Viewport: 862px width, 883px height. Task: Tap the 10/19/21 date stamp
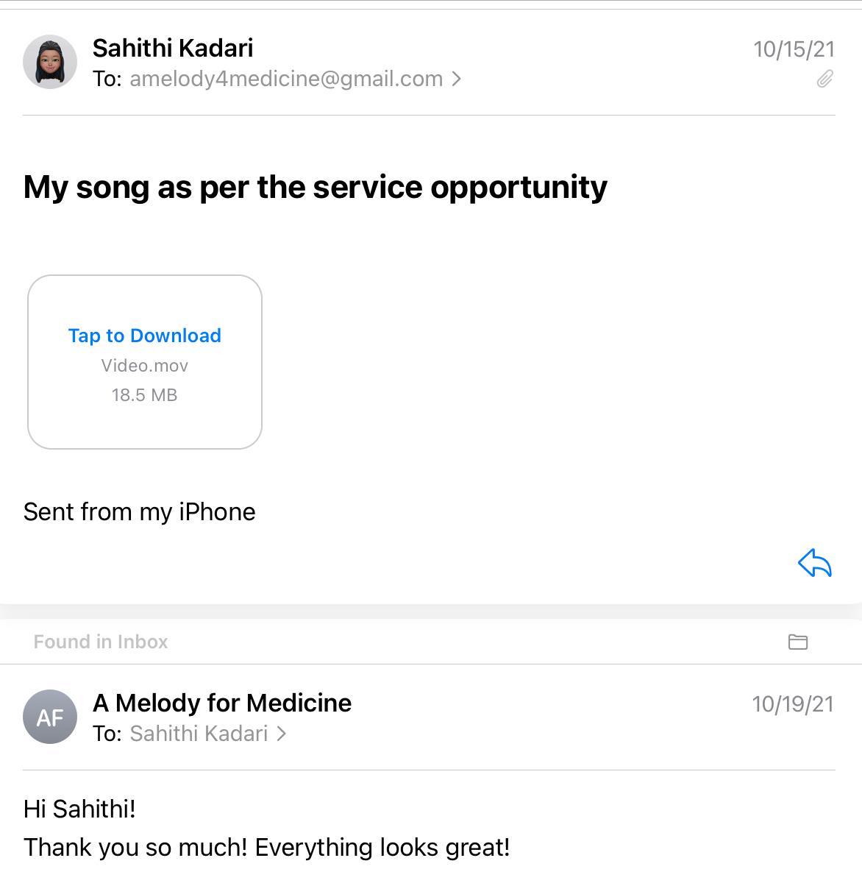(792, 704)
